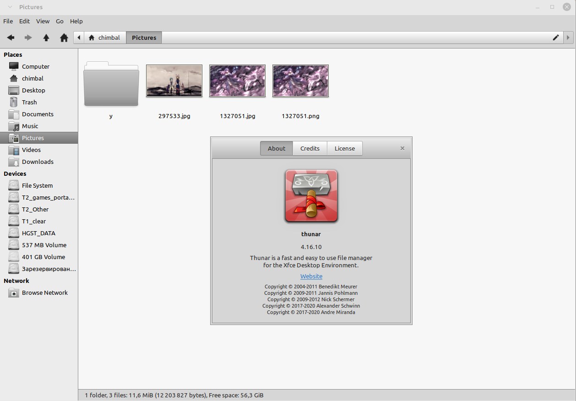
Task: Click the Desktop icon in sidebar
Action: [14, 90]
